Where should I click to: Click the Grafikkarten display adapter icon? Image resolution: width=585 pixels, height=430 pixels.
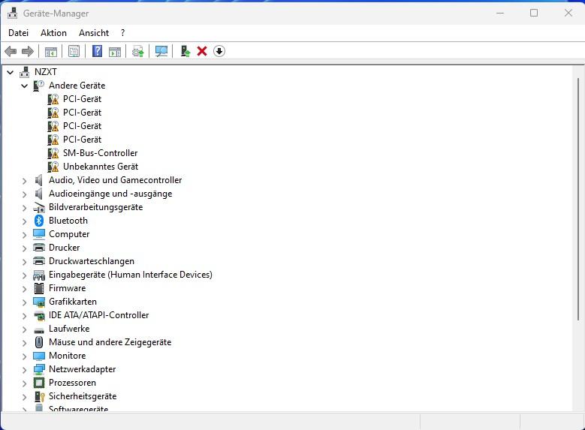39,302
